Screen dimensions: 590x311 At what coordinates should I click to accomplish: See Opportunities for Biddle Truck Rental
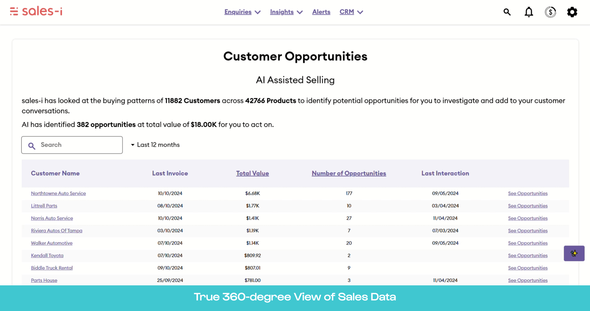(527, 268)
